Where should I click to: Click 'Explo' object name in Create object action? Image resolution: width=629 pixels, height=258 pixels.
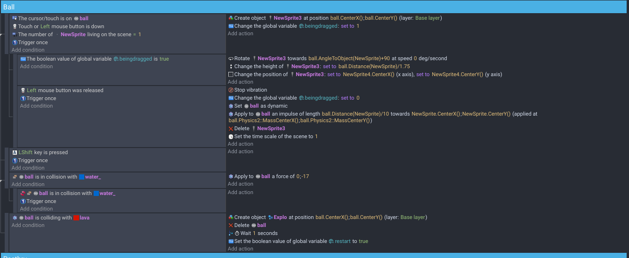coord(280,217)
